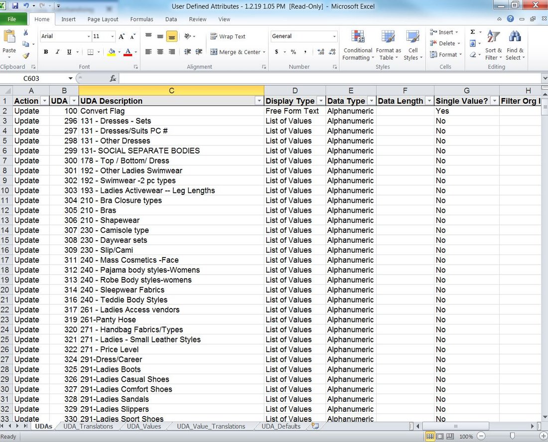Open Name Box dropdown arrow
Viewport: 548px width, 442px height.
click(70, 78)
